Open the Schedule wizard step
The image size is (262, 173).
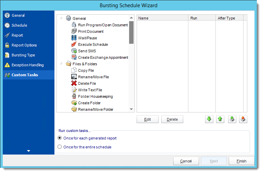point(28,25)
